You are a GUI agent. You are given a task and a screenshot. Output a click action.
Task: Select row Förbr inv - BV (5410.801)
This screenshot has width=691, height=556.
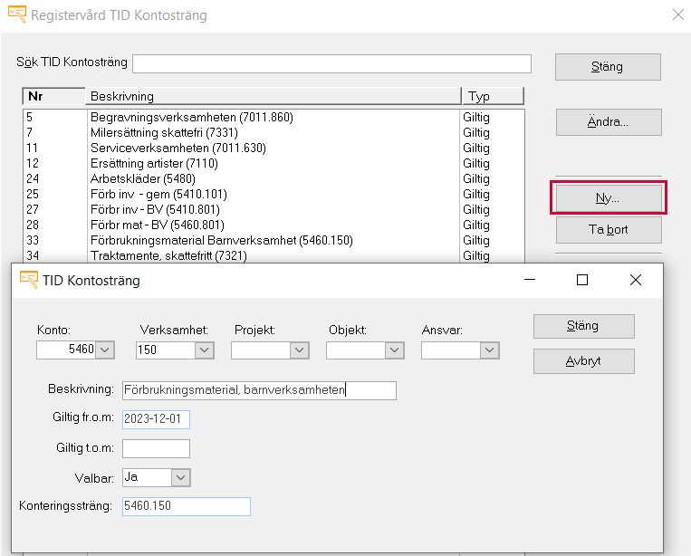pos(274,210)
